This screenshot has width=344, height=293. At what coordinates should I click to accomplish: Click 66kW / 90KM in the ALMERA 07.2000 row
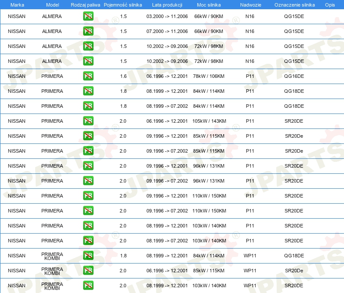click(x=209, y=31)
